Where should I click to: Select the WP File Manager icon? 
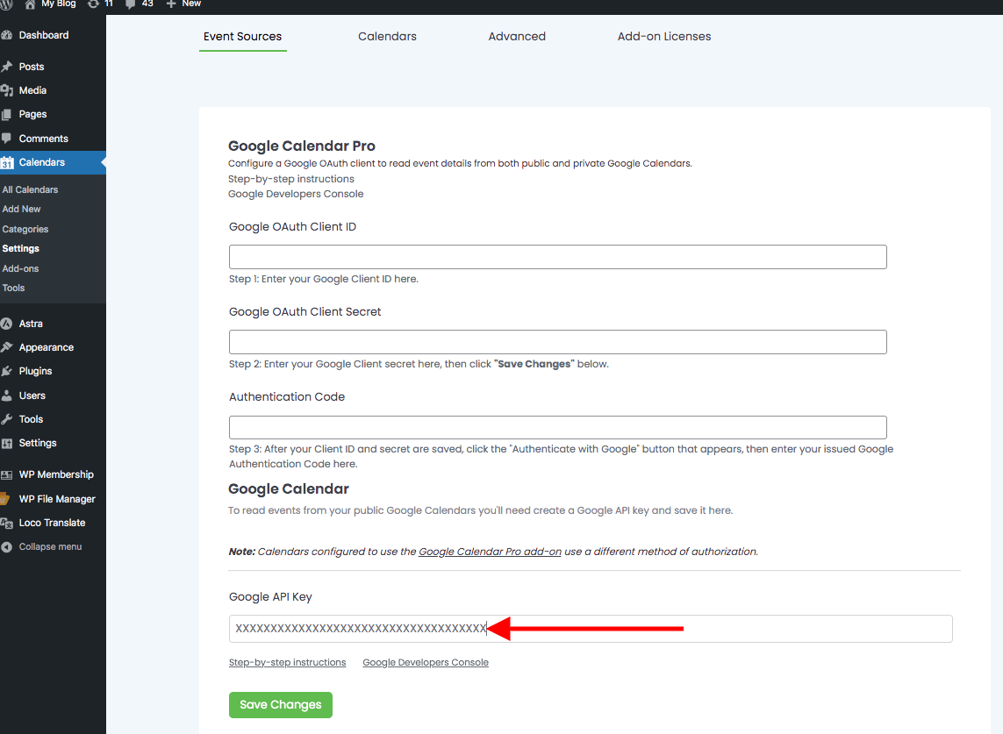tap(10, 498)
